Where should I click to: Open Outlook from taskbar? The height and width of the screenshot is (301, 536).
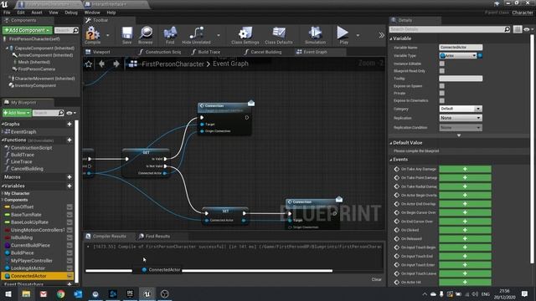(x=78, y=293)
